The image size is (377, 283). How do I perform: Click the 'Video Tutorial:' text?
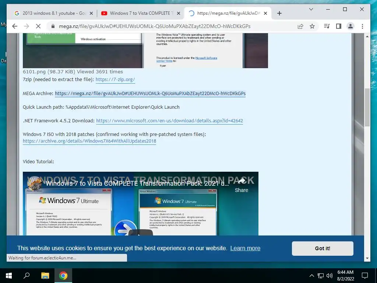point(38,161)
